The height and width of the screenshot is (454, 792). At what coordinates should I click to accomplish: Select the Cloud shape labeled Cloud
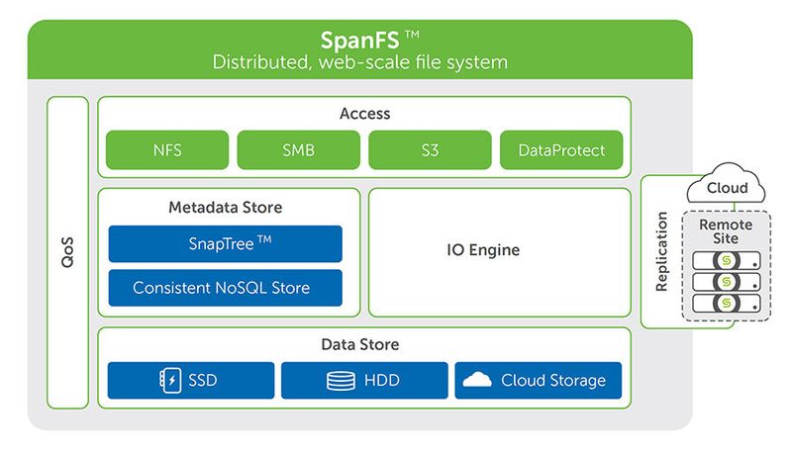[x=727, y=185]
